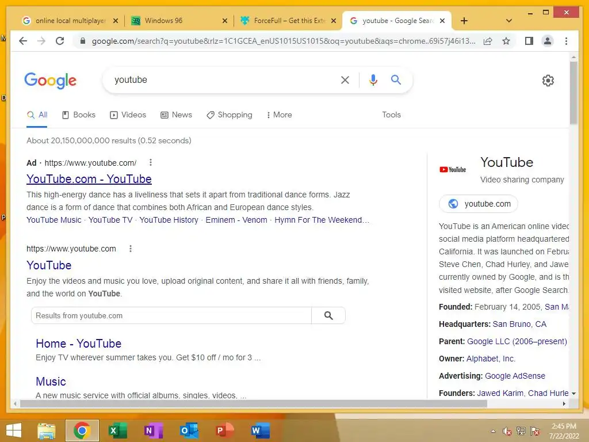Select the News search filter
This screenshot has width=589, height=442.
tap(176, 115)
